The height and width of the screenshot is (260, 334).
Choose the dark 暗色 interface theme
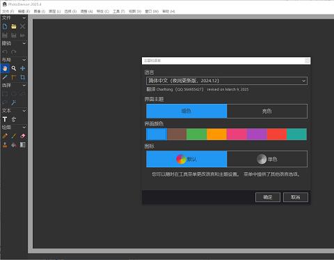coord(186,111)
